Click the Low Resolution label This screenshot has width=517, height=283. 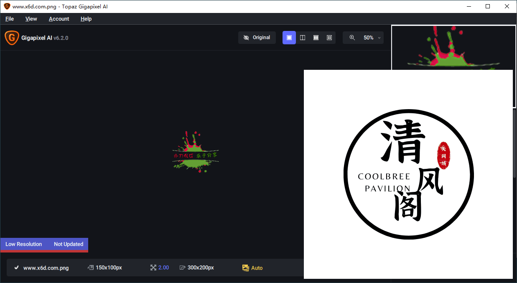pos(23,244)
